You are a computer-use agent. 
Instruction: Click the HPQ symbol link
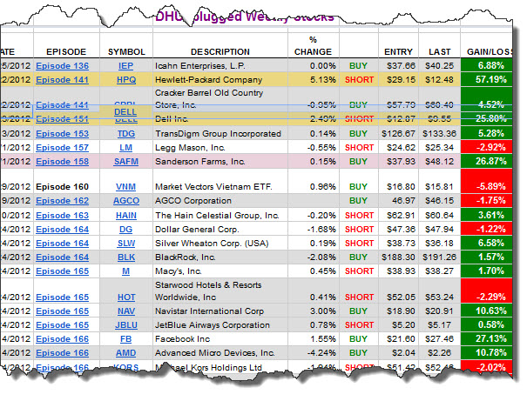tap(126, 80)
